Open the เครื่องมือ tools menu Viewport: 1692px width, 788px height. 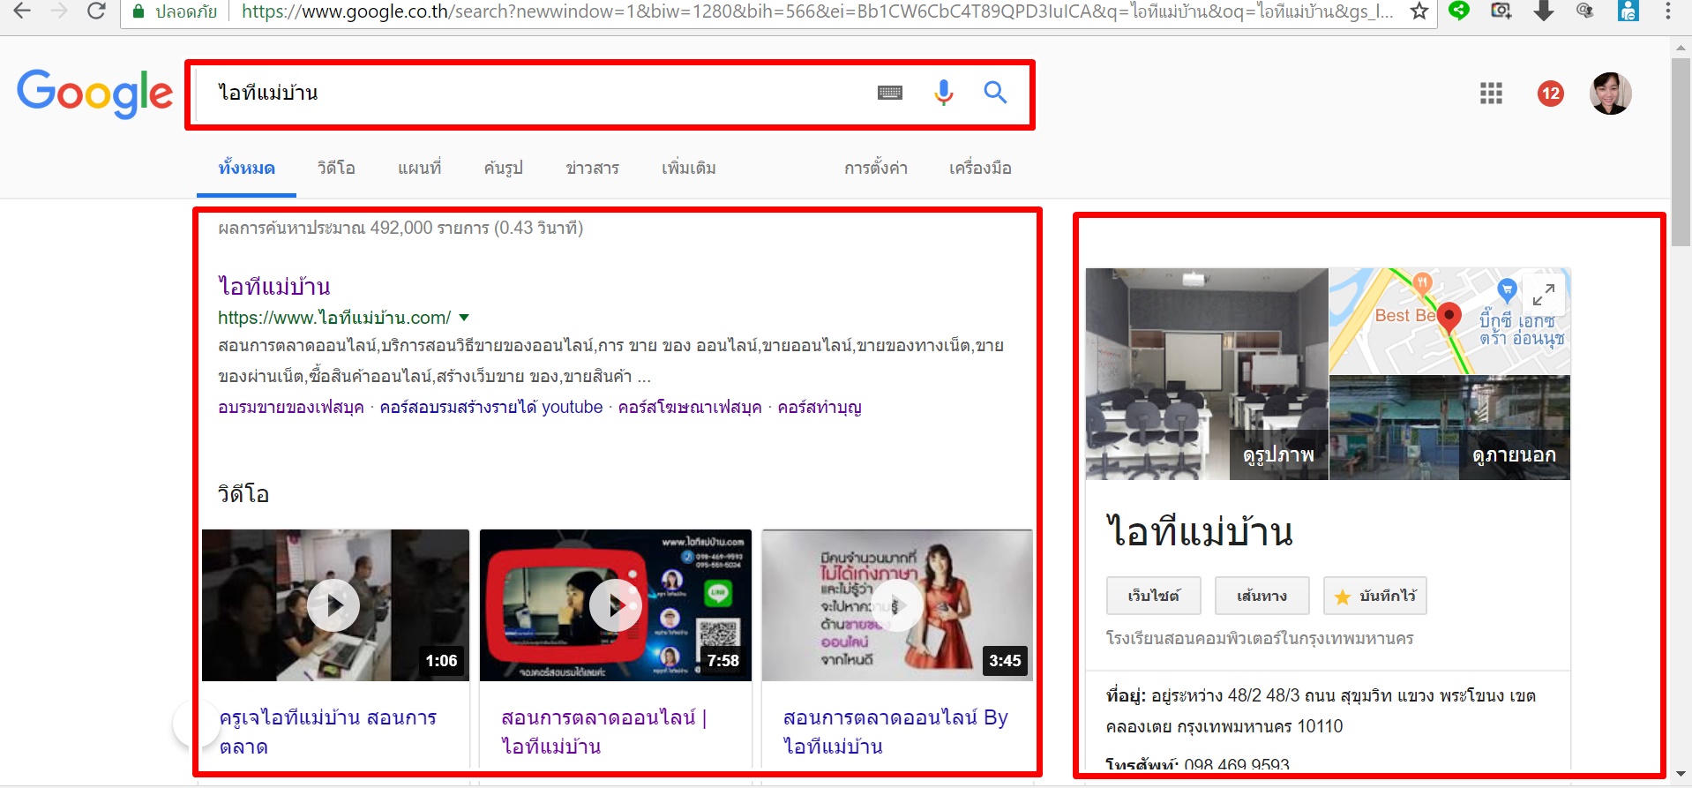pyautogui.click(x=980, y=168)
